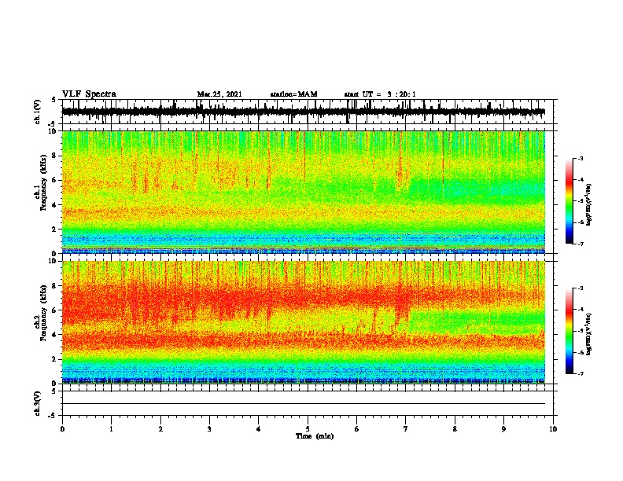The width and height of the screenshot is (623, 481).
Task: Click the ch.1(V) waveform axis label
Action: tap(38, 112)
